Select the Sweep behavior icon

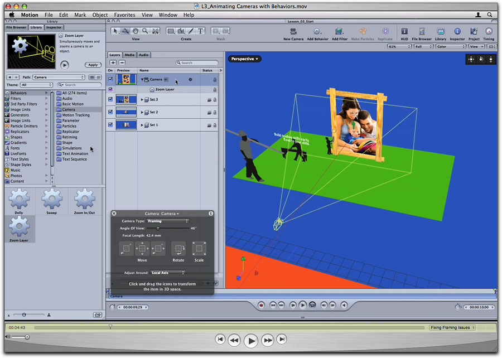tap(52, 199)
